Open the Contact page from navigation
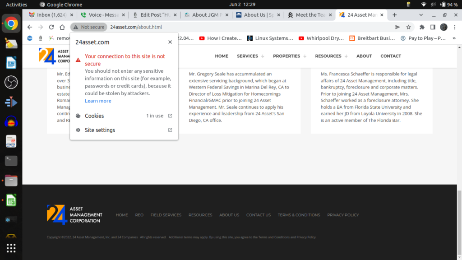The width and height of the screenshot is (462, 260). [x=391, y=56]
